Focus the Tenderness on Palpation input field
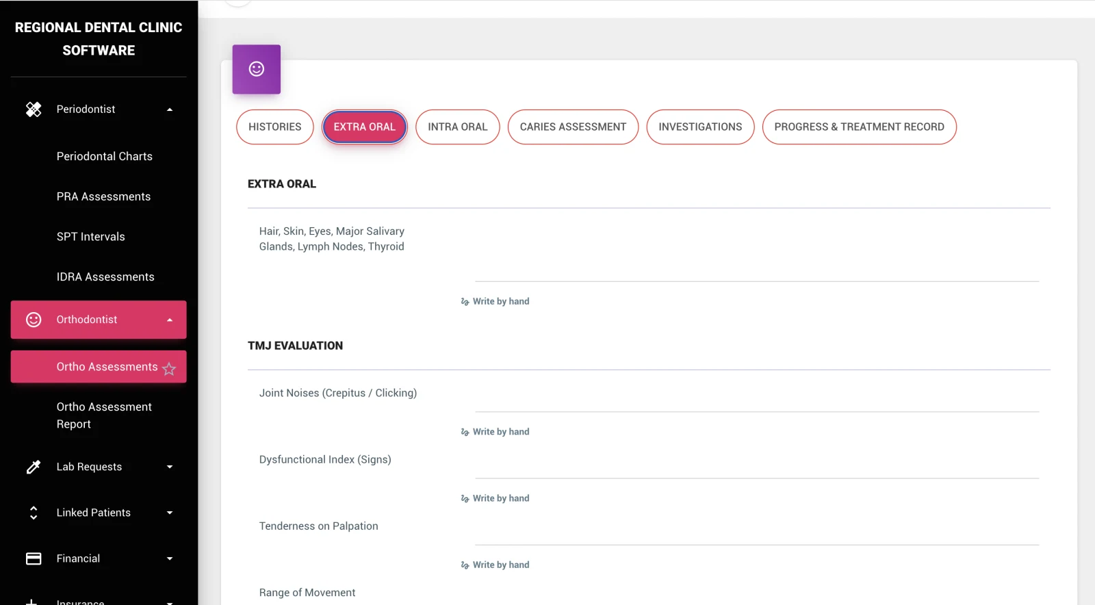Viewport: 1095px width, 605px height. (x=757, y=532)
